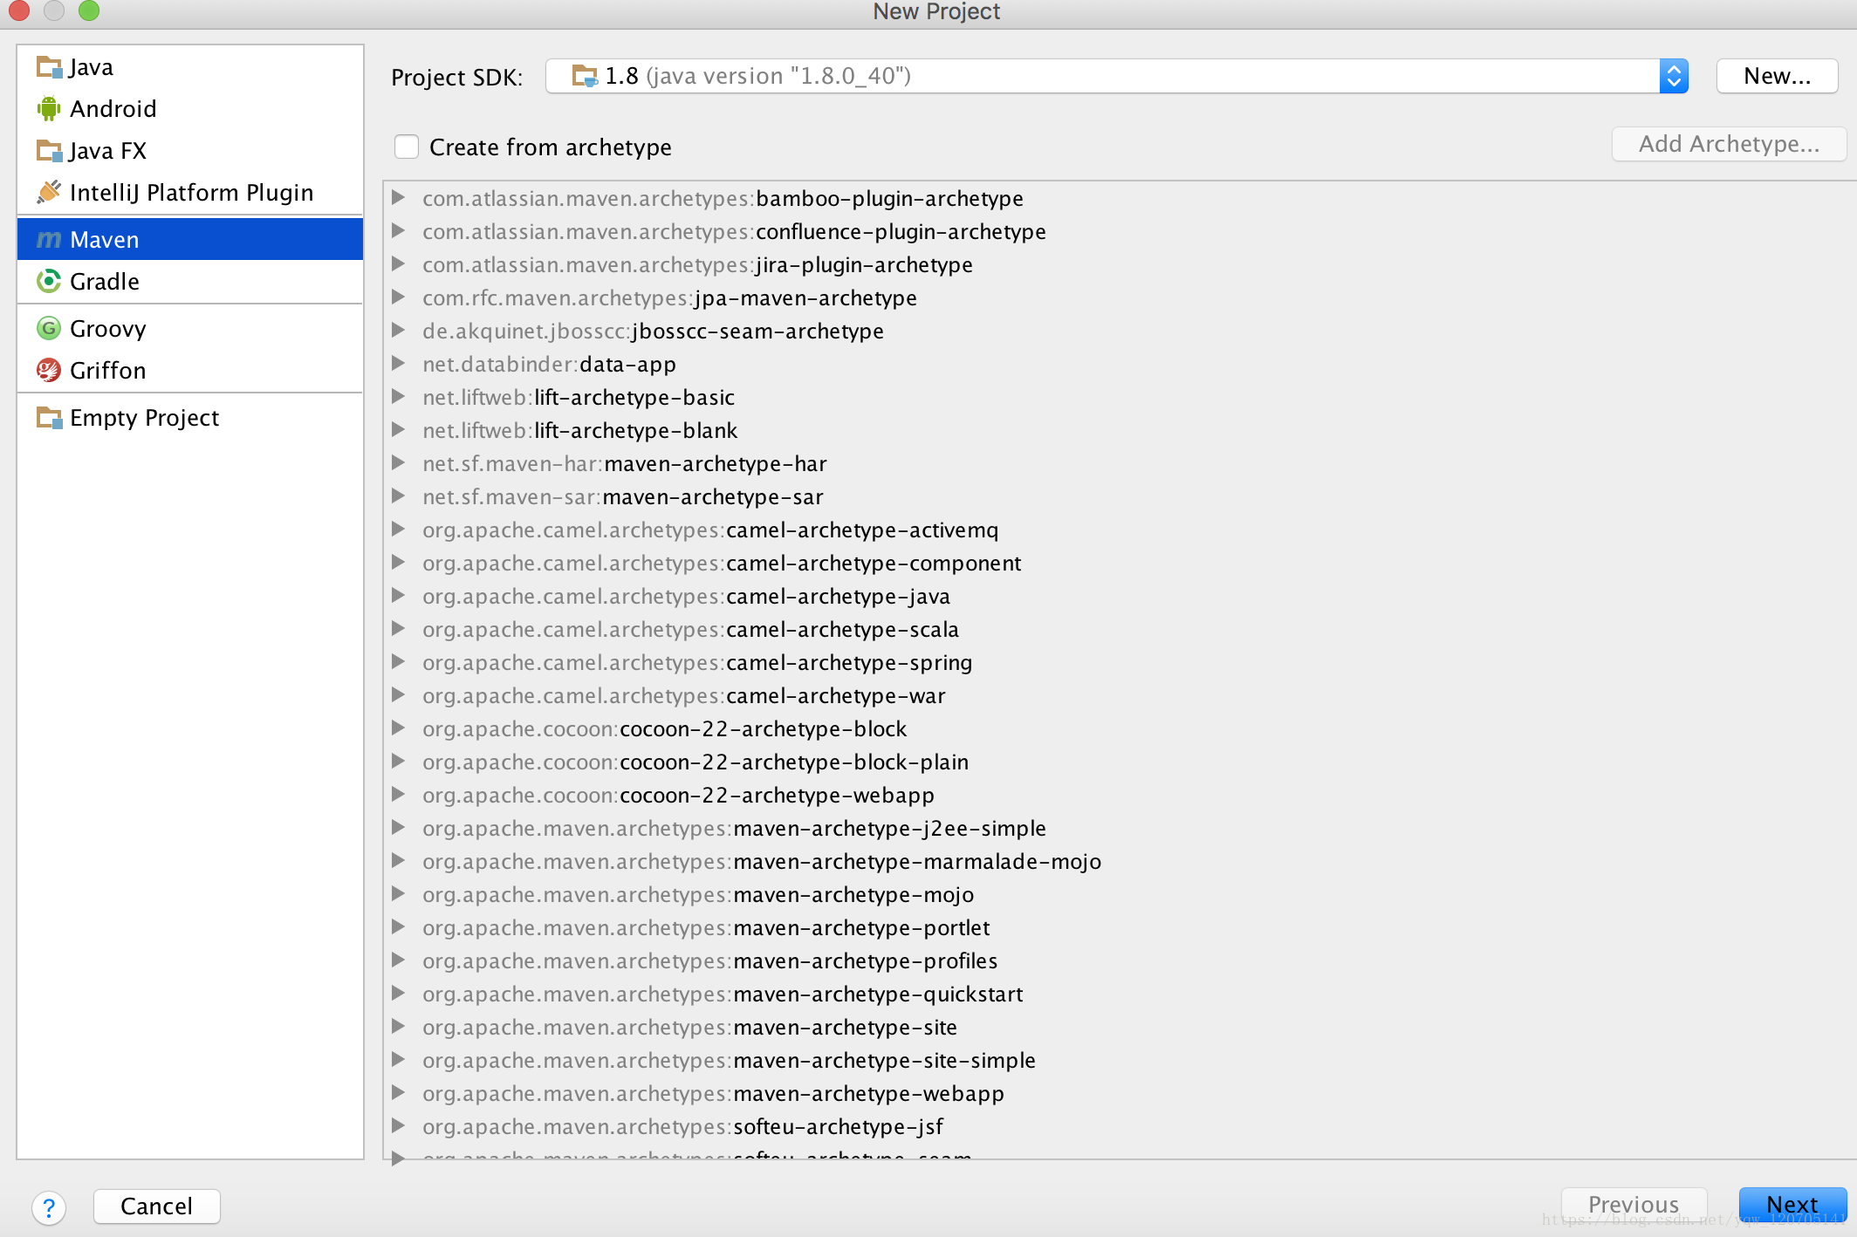The width and height of the screenshot is (1857, 1237).
Task: Choose the Groovy G icon
Action: click(49, 328)
